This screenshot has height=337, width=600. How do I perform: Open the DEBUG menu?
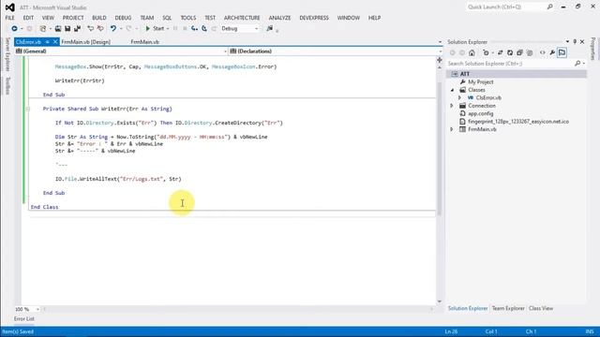tap(123, 18)
